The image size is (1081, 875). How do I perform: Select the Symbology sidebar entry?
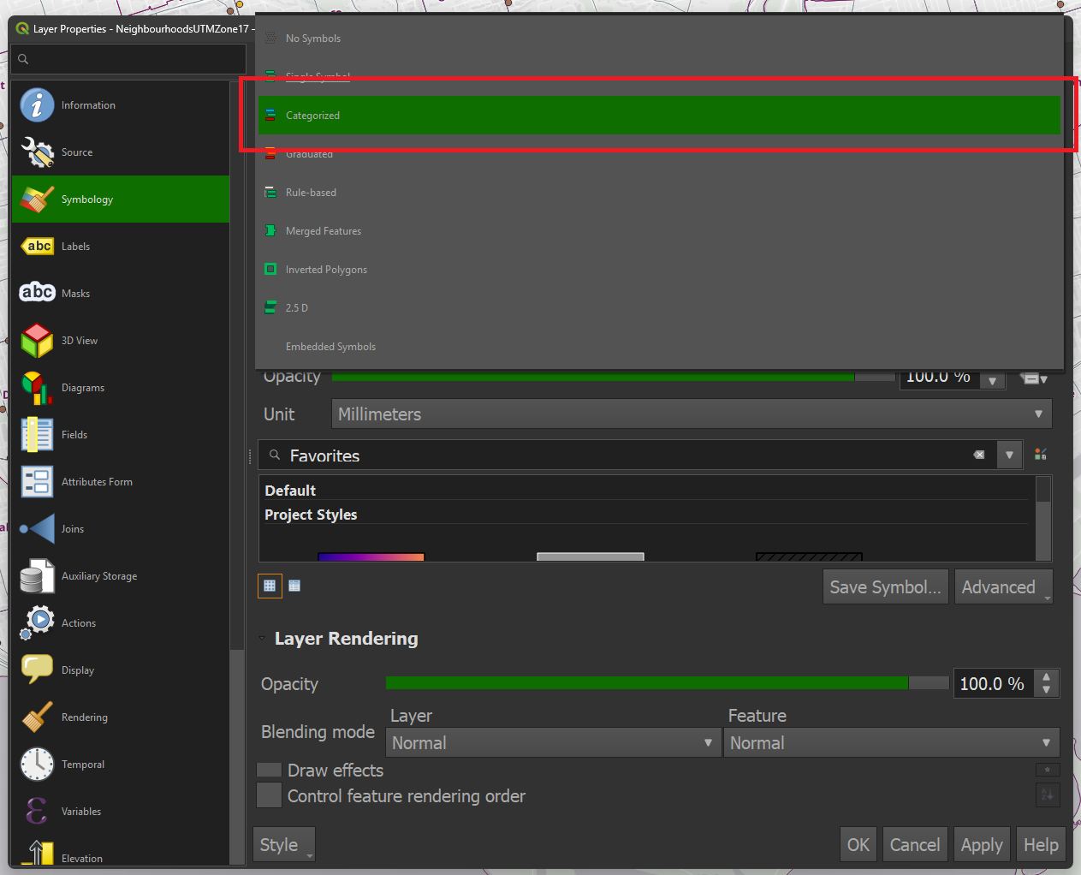(121, 199)
